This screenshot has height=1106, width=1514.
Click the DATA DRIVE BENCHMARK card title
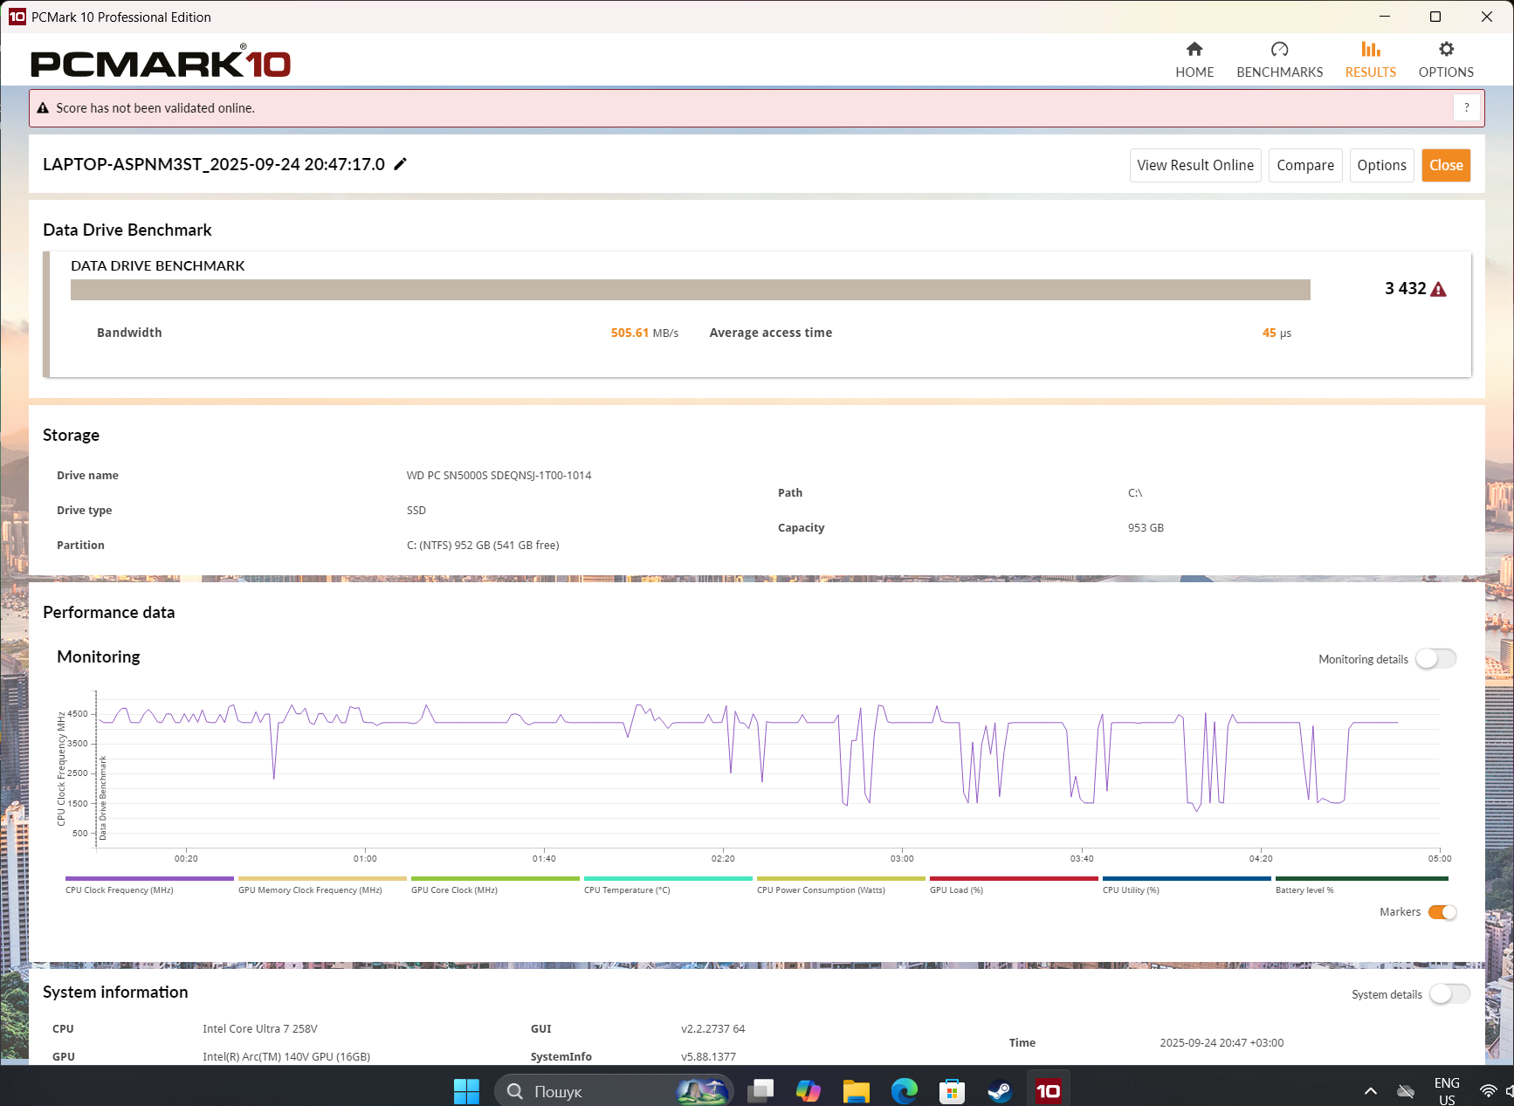point(158,265)
